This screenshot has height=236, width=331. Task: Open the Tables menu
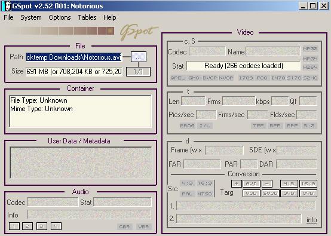(87, 17)
